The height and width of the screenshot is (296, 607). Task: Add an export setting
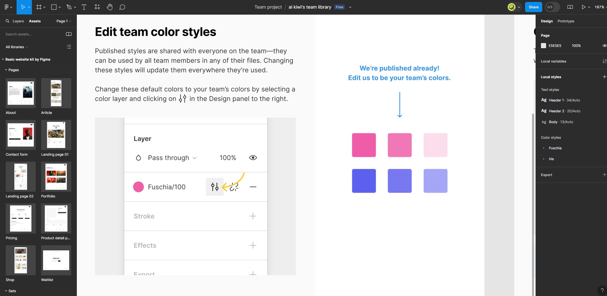(604, 175)
